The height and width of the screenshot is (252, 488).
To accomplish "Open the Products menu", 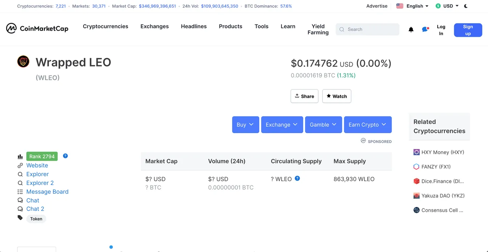I will 231,26.
